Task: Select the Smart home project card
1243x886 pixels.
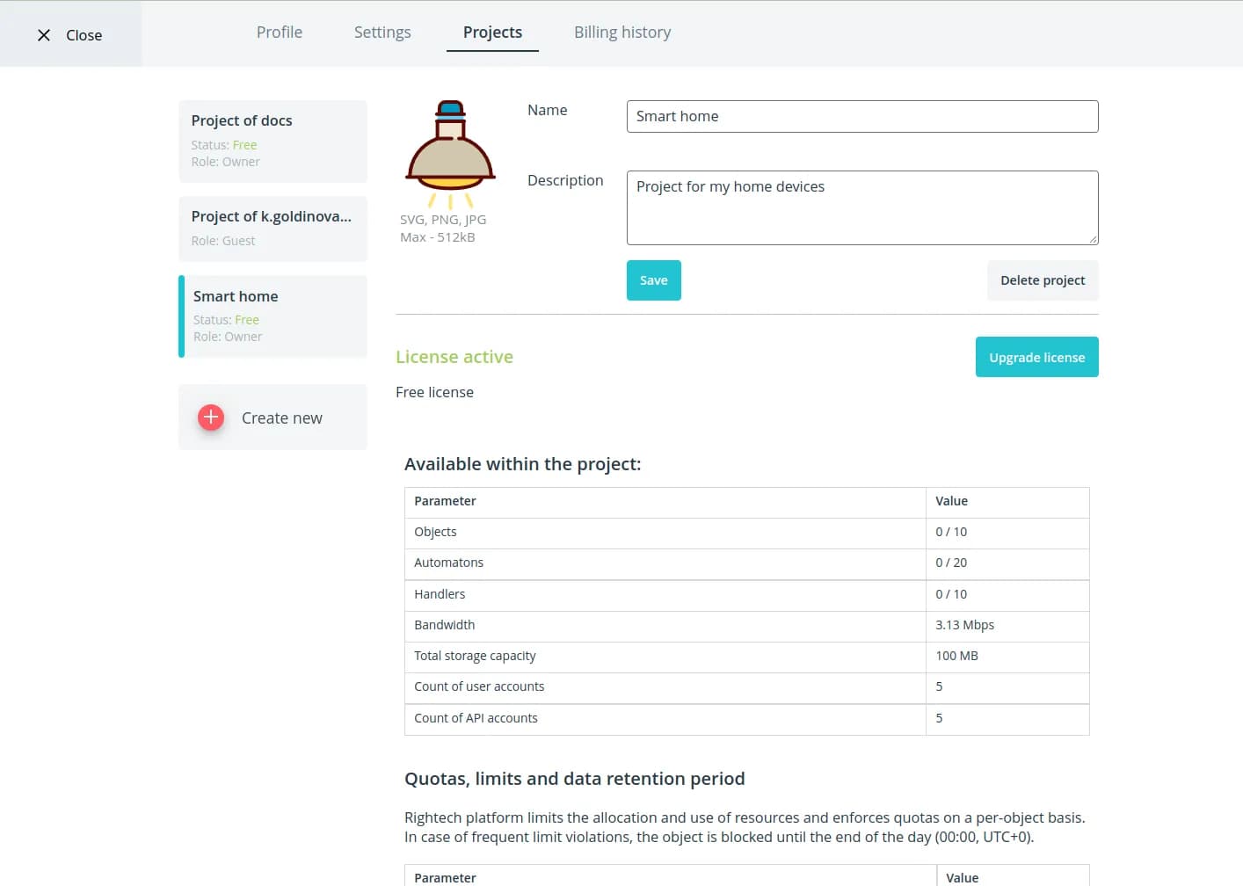Action: tap(273, 316)
